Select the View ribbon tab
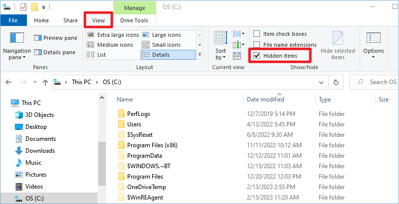This screenshot has height=204, width=399. (x=98, y=20)
